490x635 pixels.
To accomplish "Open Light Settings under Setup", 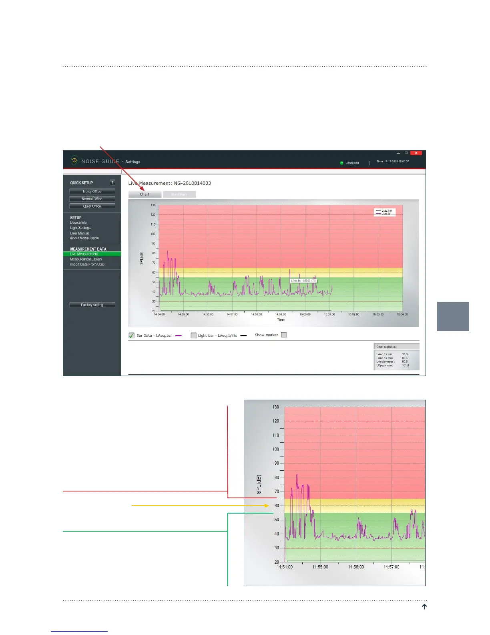I will pyautogui.click(x=80, y=228).
